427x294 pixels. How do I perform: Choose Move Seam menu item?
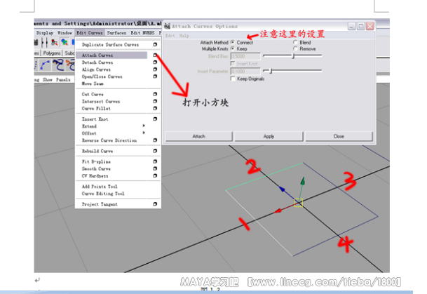(93, 83)
